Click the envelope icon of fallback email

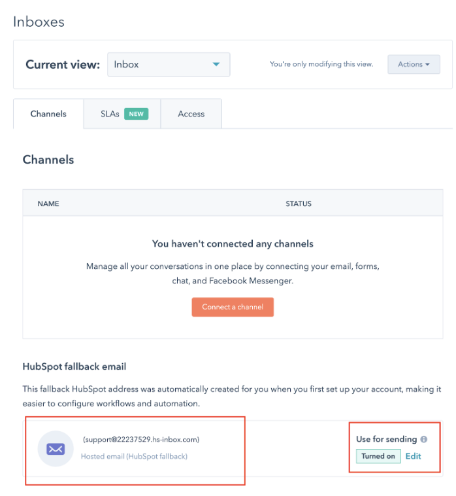click(x=56, y=448)
